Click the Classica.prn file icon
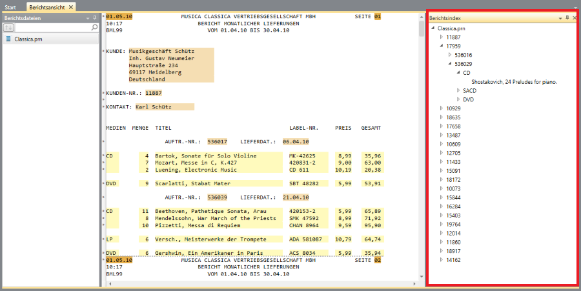 tap(8, 39)
